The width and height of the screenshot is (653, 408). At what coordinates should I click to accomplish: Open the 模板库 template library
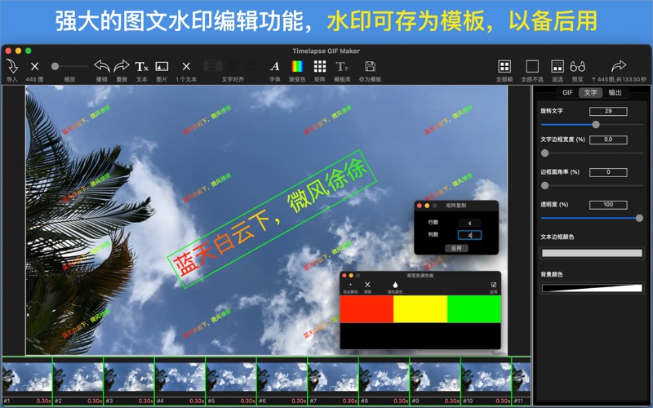(x=342, y=66)
